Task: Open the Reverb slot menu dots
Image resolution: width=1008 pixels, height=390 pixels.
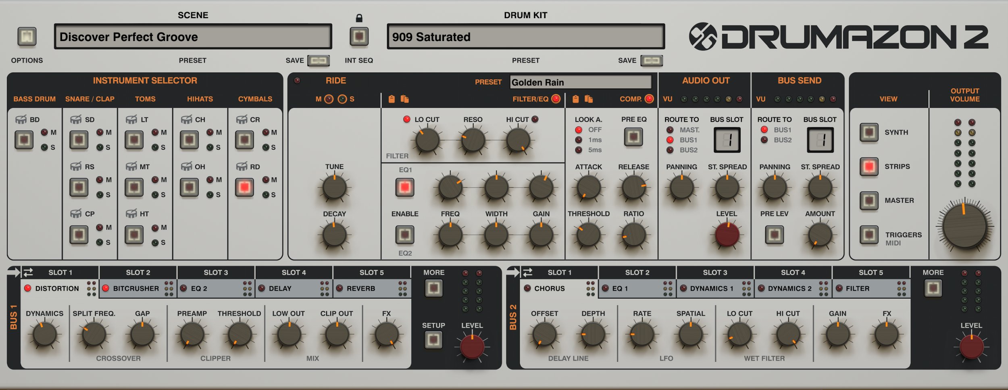Action: [402, 289]
